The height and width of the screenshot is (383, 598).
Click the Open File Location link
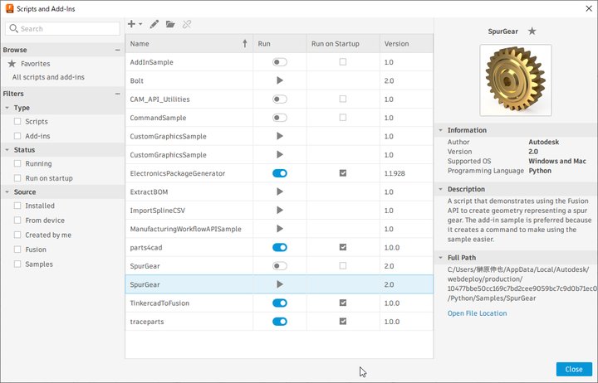click(x=477, y=313)
